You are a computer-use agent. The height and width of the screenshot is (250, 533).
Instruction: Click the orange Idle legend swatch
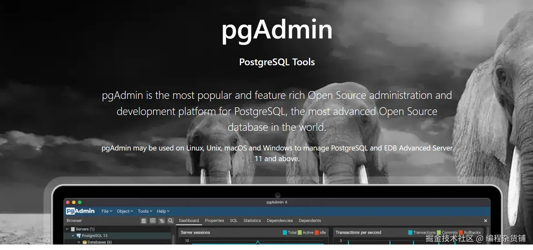[317, 233]
